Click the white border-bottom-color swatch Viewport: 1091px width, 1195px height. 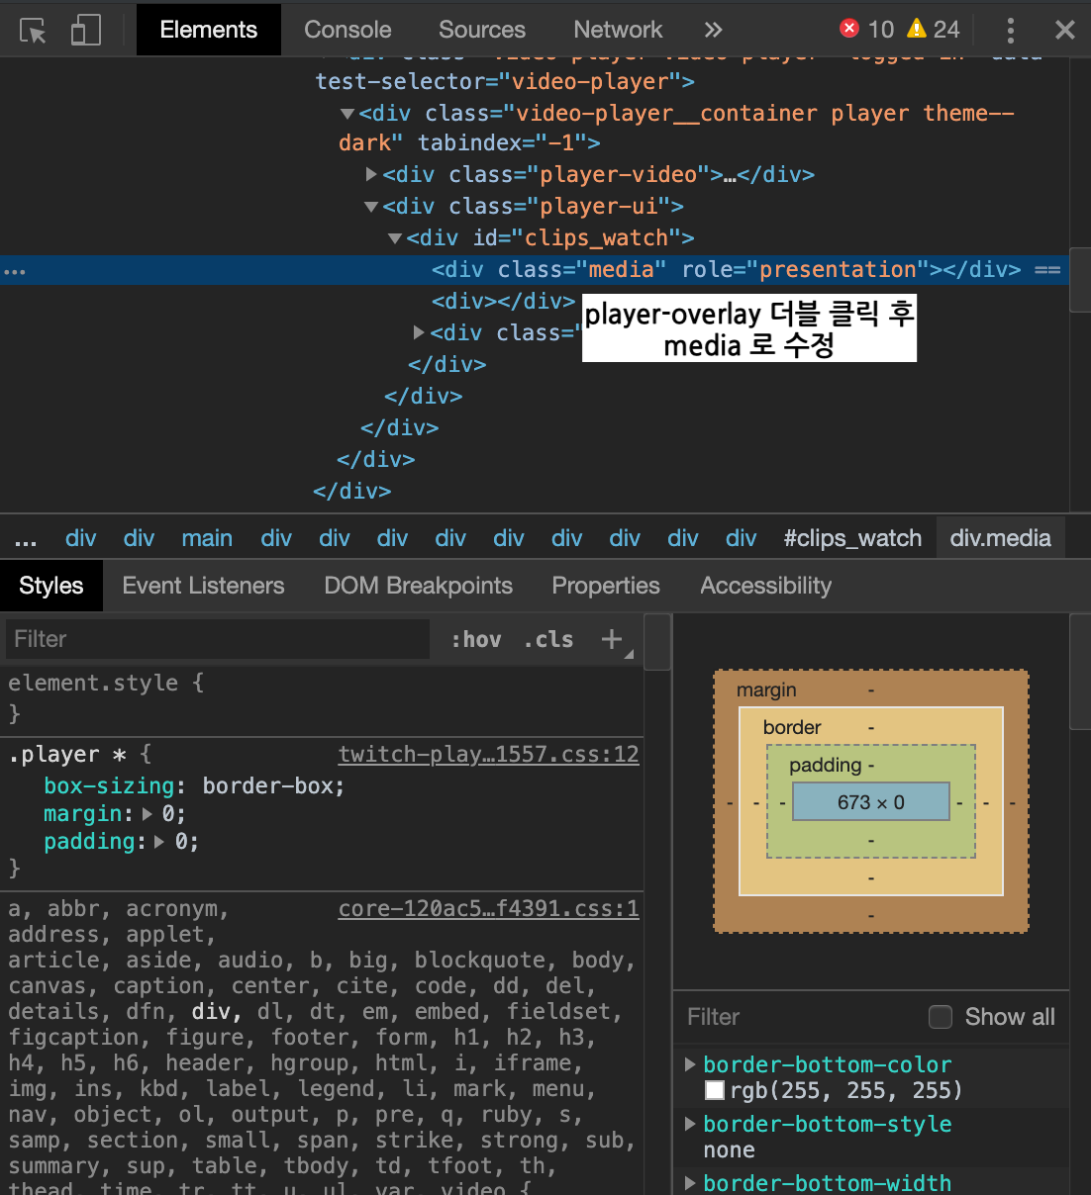tap(715, 1090)
